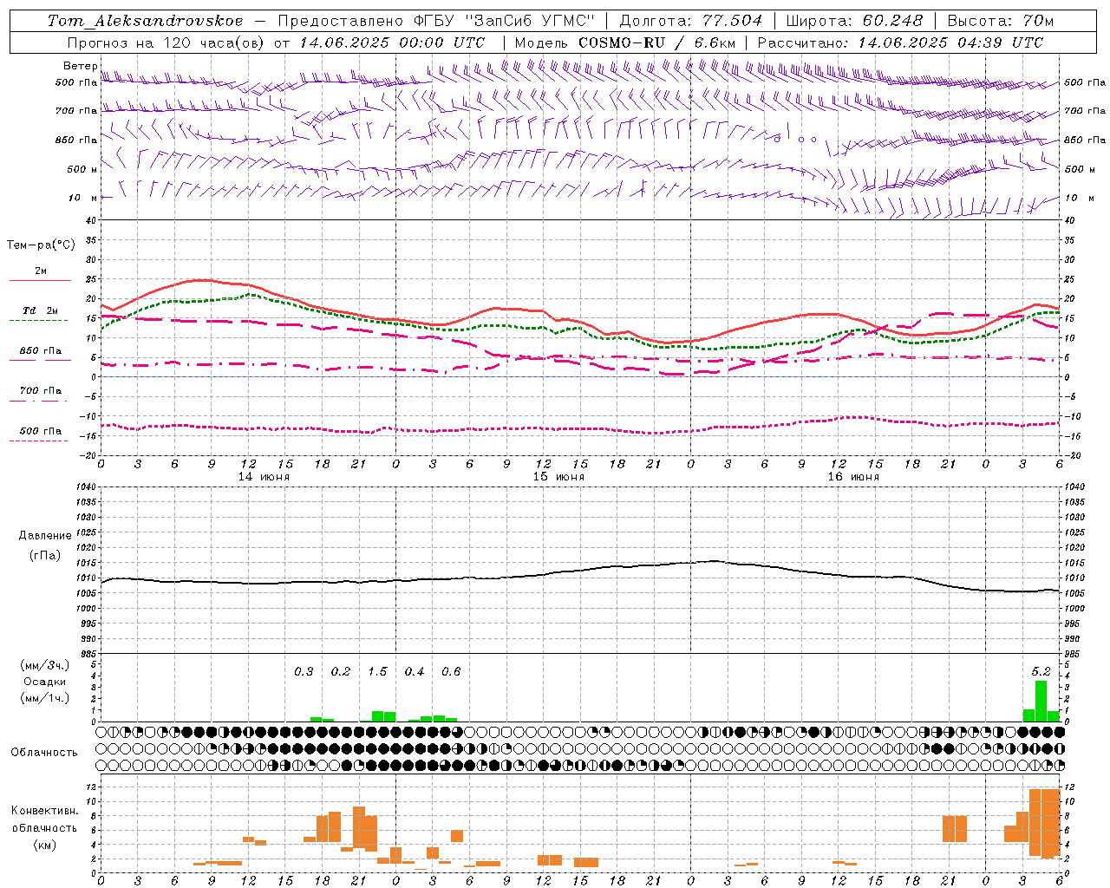Click the Тем-ра(°C) temperature axis title
The image size is (1110, 888).
pyautogui.click(x=41, y=245)
